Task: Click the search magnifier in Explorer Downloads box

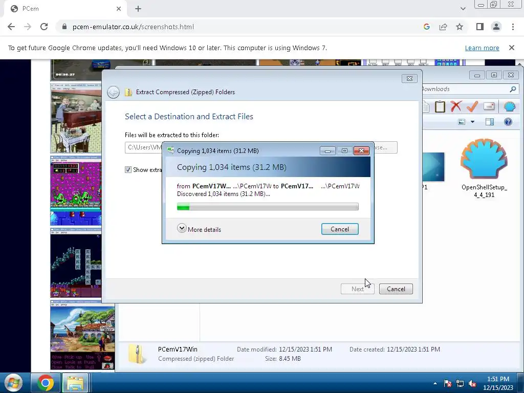Action: click(513, 89)
